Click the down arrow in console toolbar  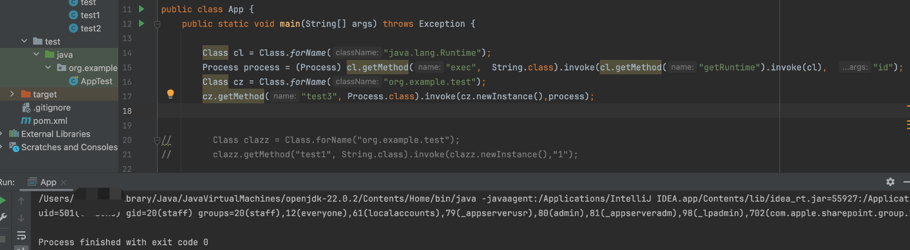22,218
